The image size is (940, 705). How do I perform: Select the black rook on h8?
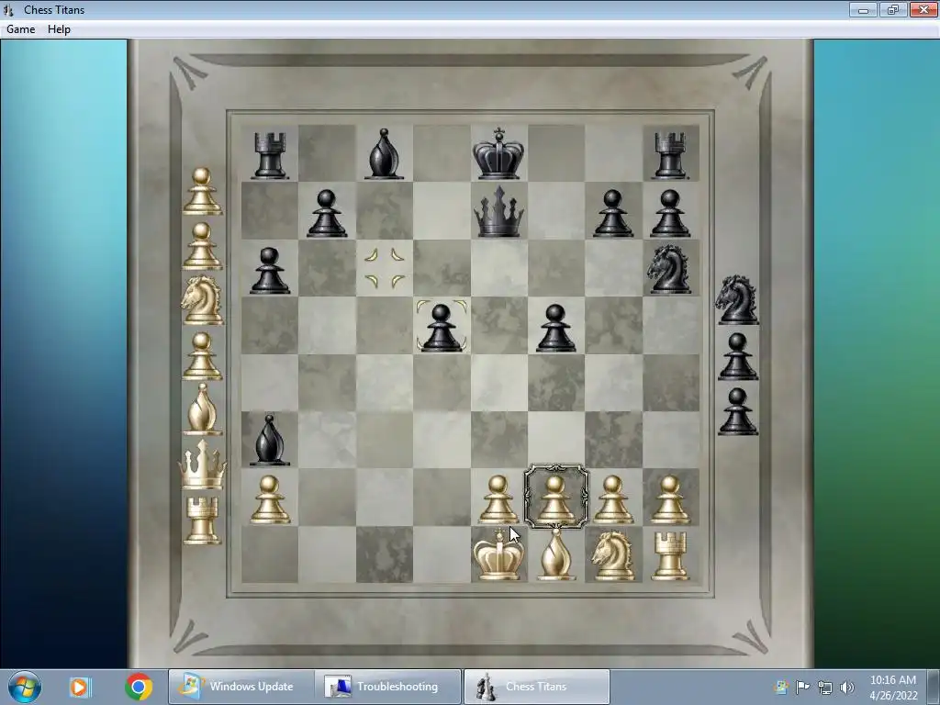[669, 154]
